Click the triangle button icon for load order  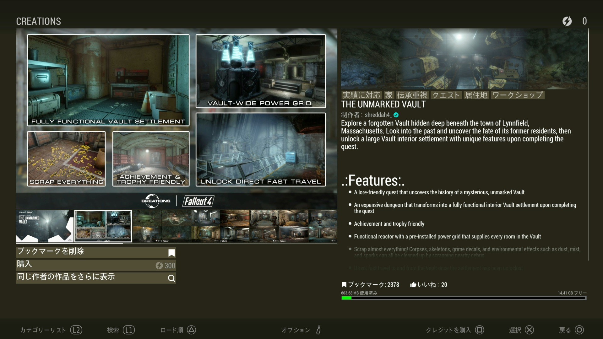click(x=192, y=330)
